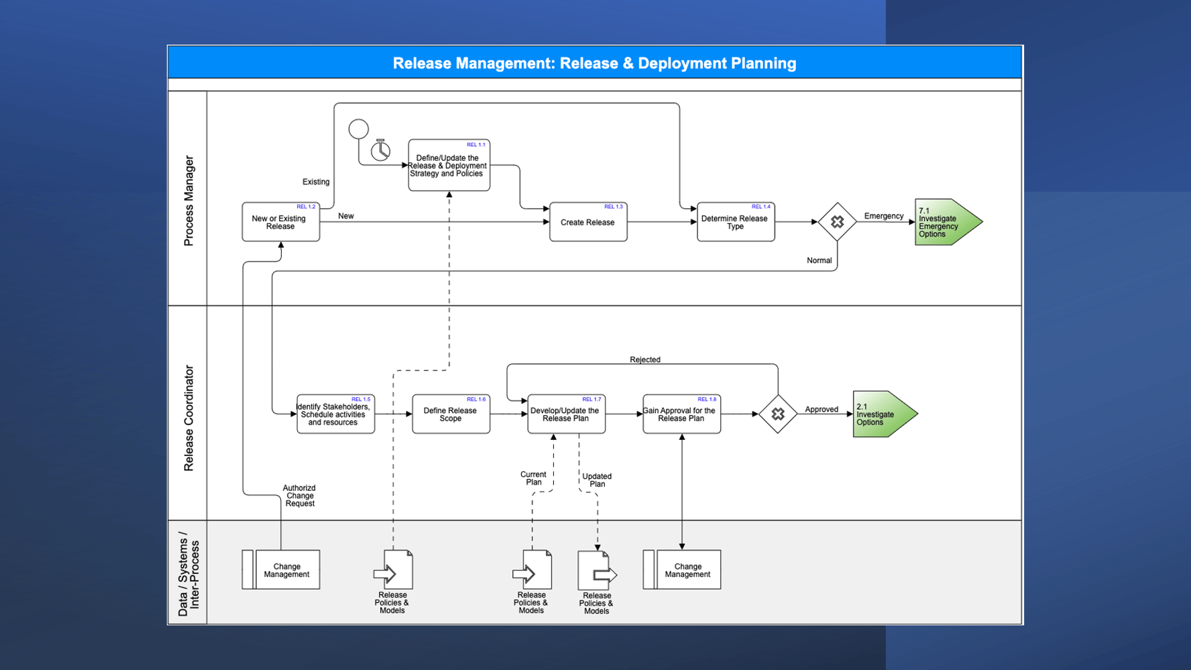The height and width of the screenshot is (670, 1191).
Task: Click the gateway following Gain Approval for Release Plan
Action: 778,414
